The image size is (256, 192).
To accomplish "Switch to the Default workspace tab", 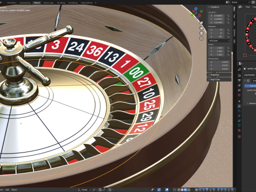I will 37,3.
